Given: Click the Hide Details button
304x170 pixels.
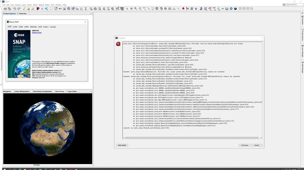Looking at the screenshot, I should 122,145.
